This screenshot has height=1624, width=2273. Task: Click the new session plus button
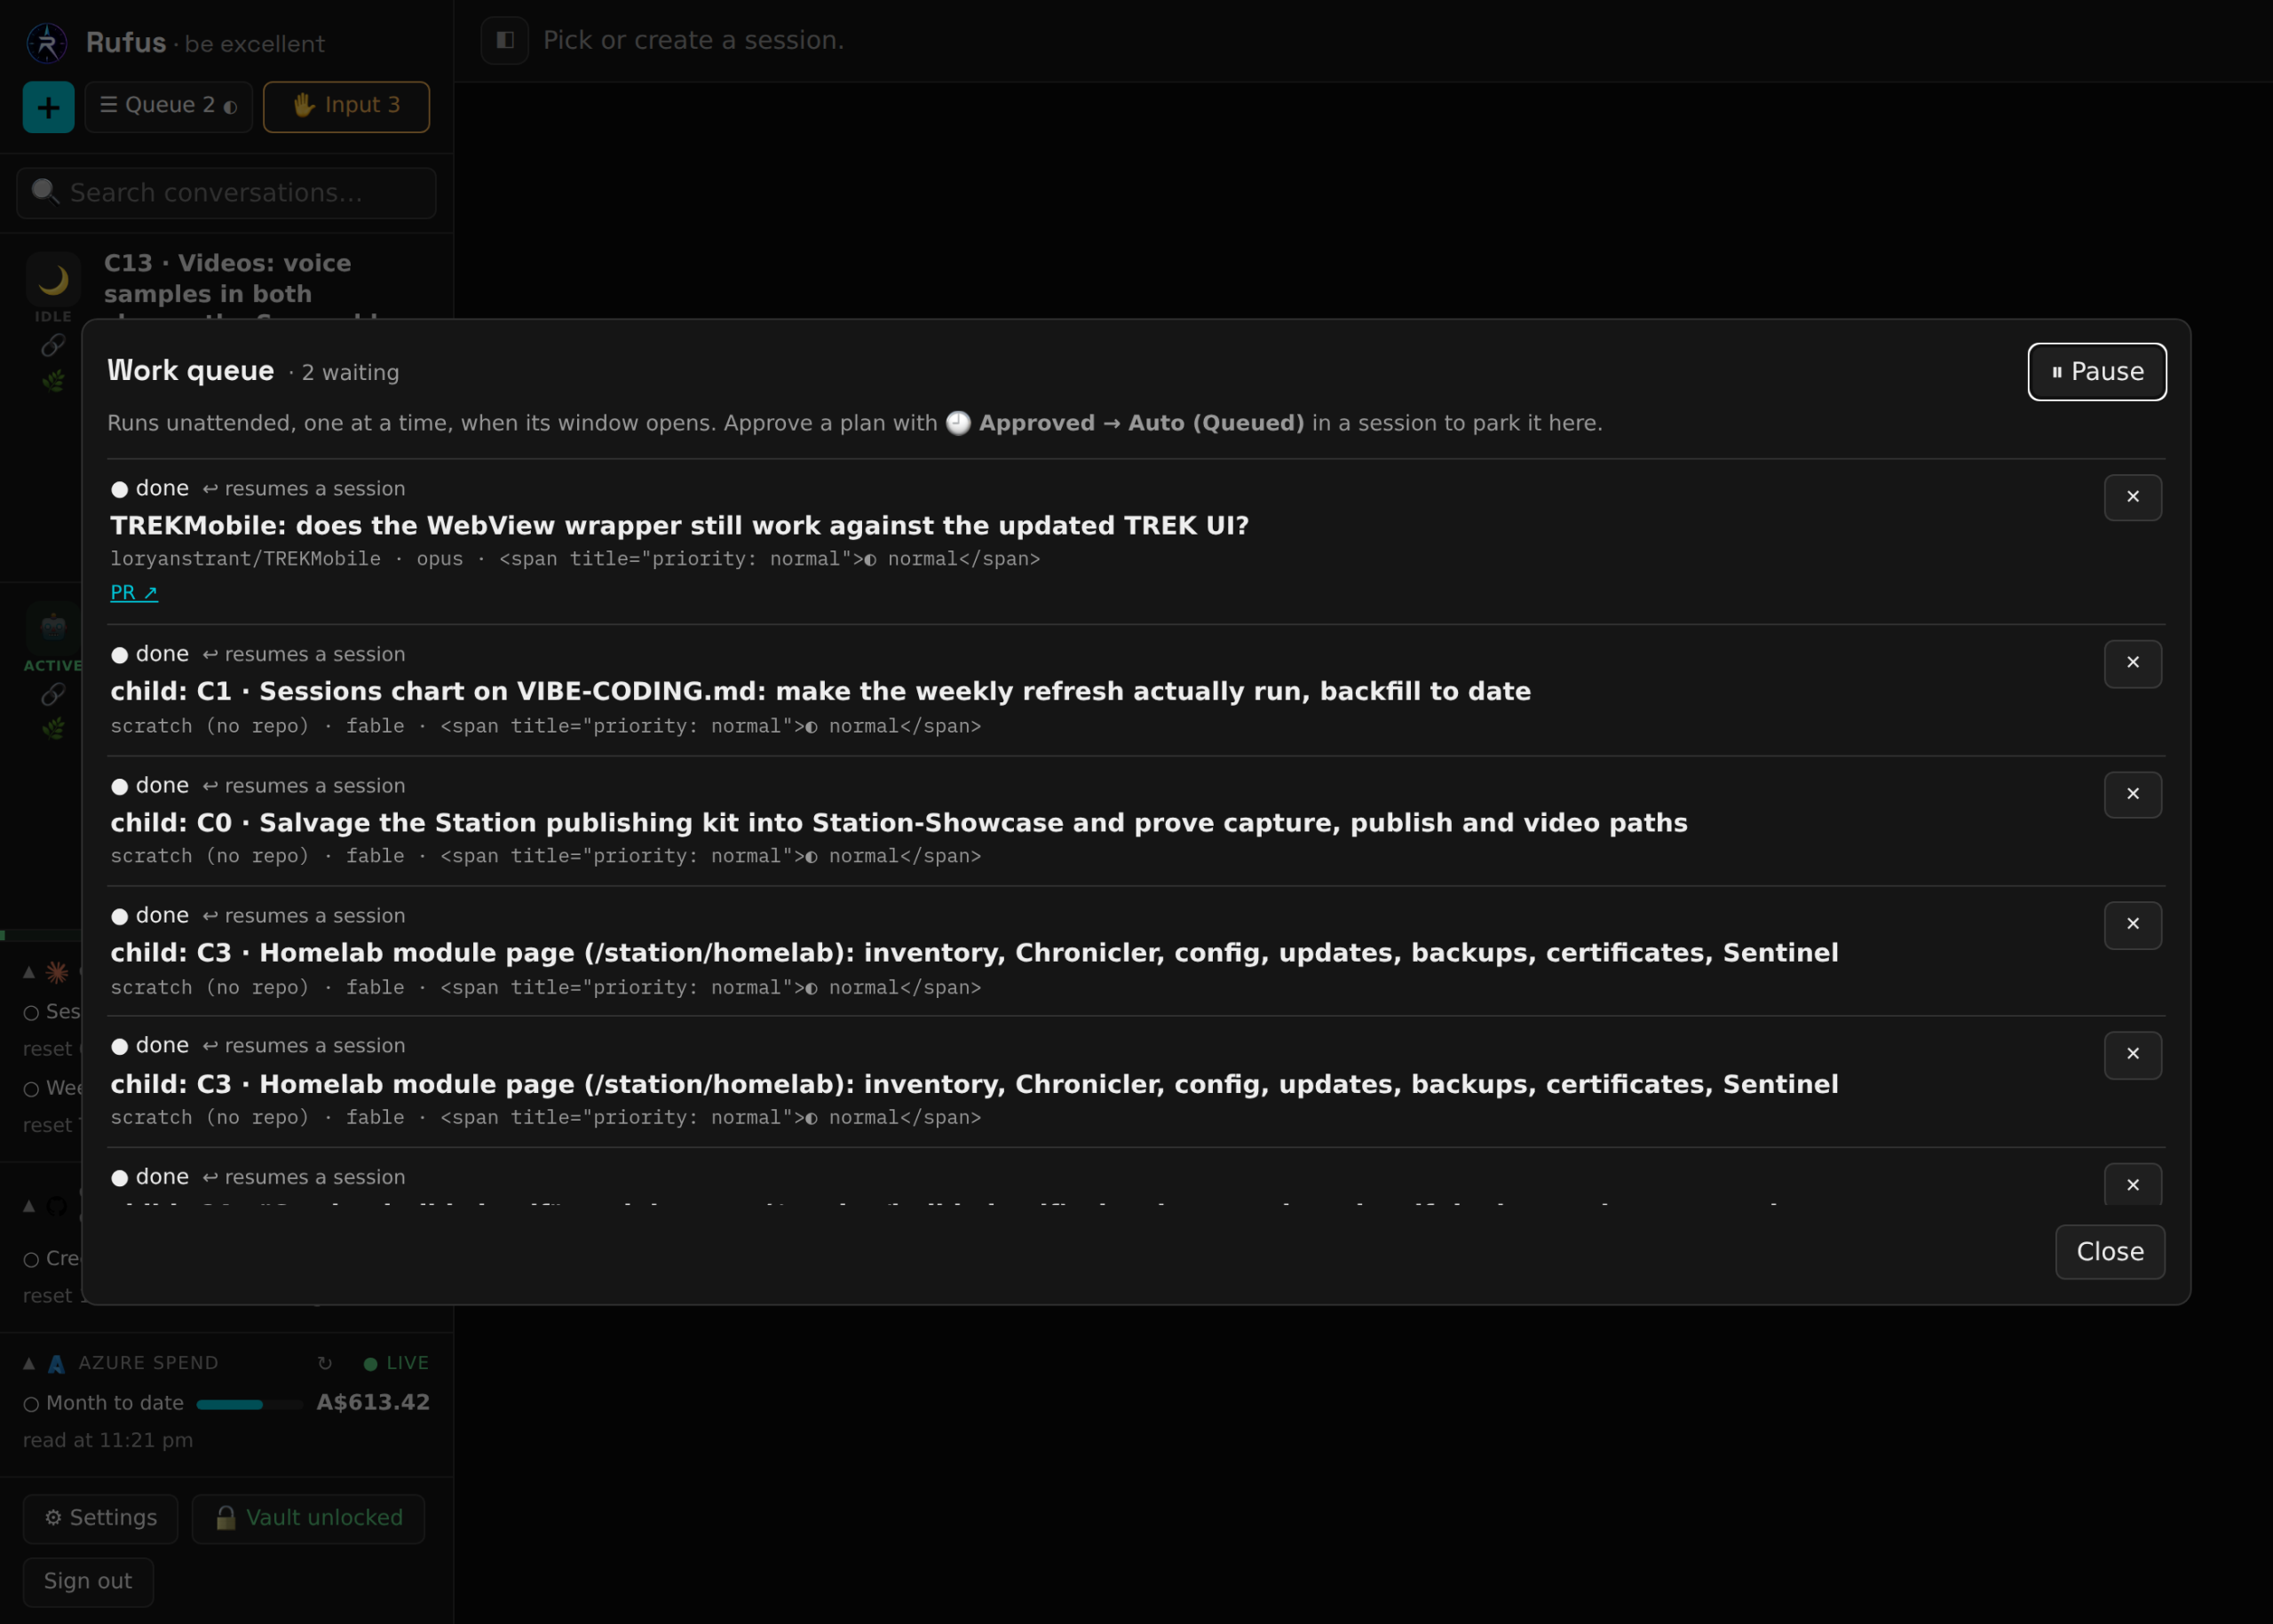click(48, 107)
